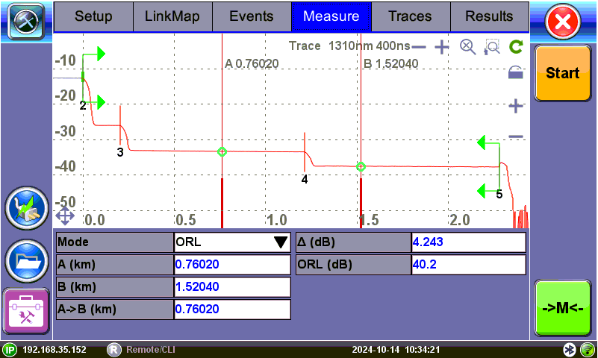Viewport: 598px width, 358px height.
Task: Click the horizontal zoom out minus icon
Action: click(x=419, y=47)
